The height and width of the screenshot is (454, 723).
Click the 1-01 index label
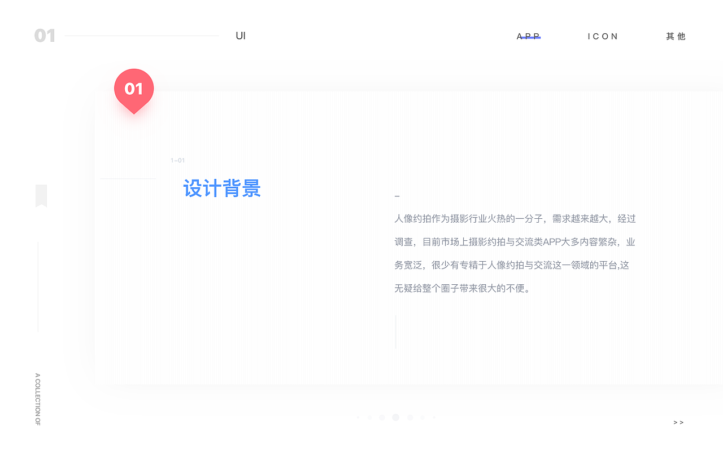coord(177,160)
